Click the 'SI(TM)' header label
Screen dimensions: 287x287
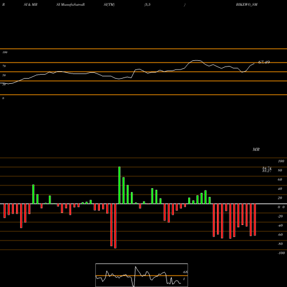(x=109, y=5)
